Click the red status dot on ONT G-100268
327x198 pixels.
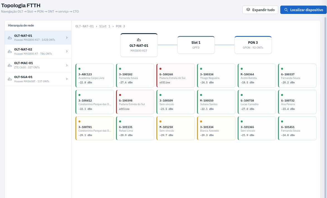(160, 69)
